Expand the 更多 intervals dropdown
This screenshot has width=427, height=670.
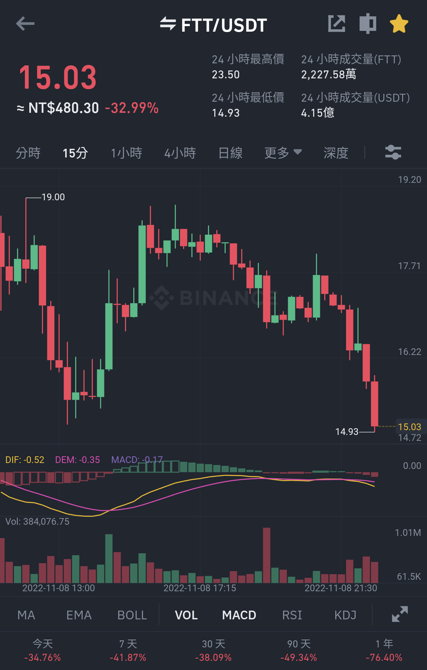click(x=283, y=153)
